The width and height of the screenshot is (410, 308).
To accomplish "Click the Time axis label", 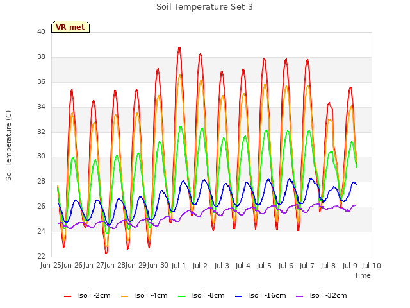I will [x=363, y=275].
